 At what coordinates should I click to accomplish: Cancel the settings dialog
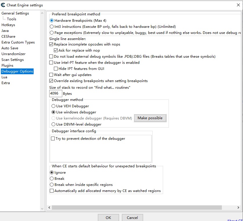(x=132, y=218)
